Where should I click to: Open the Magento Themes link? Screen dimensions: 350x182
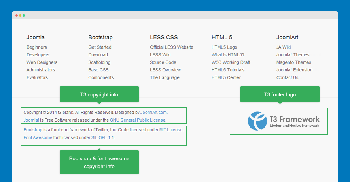click(294, 62)
